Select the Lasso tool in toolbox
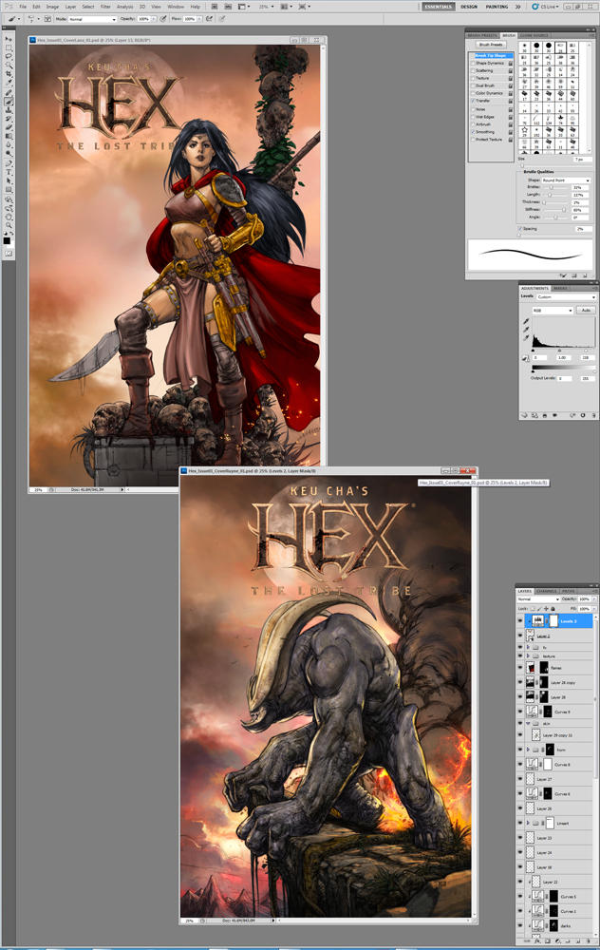Viewport: 600px width, 950px height. tap(9, 57)
